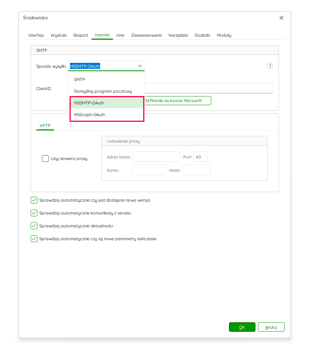Close the Środowisko dialog

(281, 18)
